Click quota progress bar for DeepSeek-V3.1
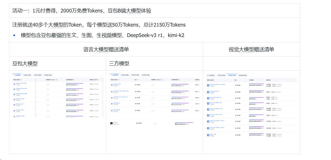The width and height of the screenshot is (331, 160). pos(180,84)
